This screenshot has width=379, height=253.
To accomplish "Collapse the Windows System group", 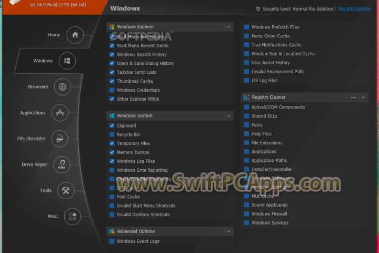I will pyautogui.click(x=228, y=116).
